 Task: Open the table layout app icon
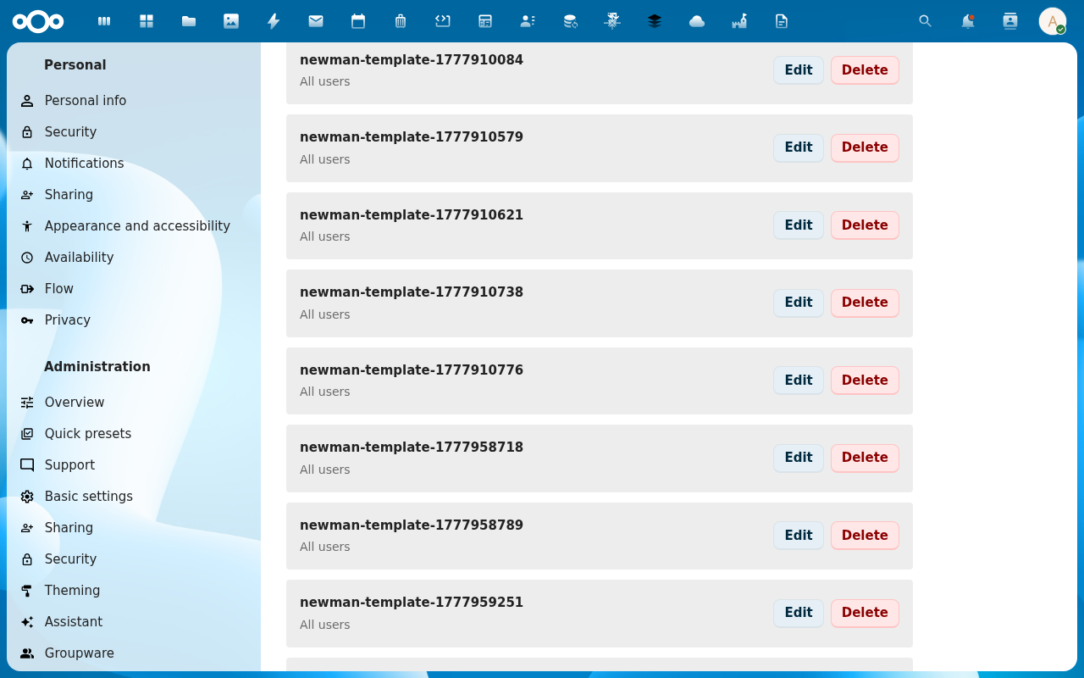click(x=485, y=21)
